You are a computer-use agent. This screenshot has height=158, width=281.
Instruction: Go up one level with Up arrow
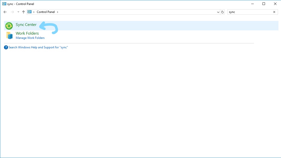pyautogui.click(x=23, y=12)
